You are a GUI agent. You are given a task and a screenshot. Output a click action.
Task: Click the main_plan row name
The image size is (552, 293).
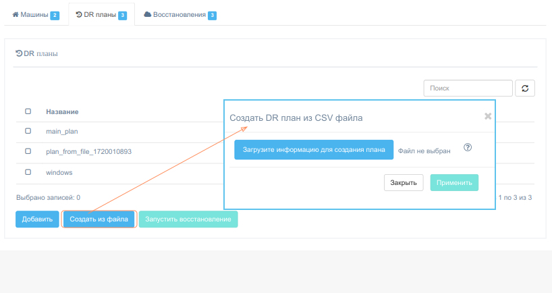[x=62, y=132]
